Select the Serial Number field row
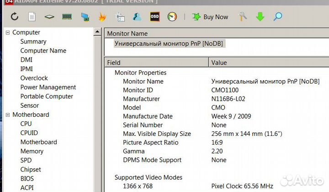 click(x=143, y=125)
